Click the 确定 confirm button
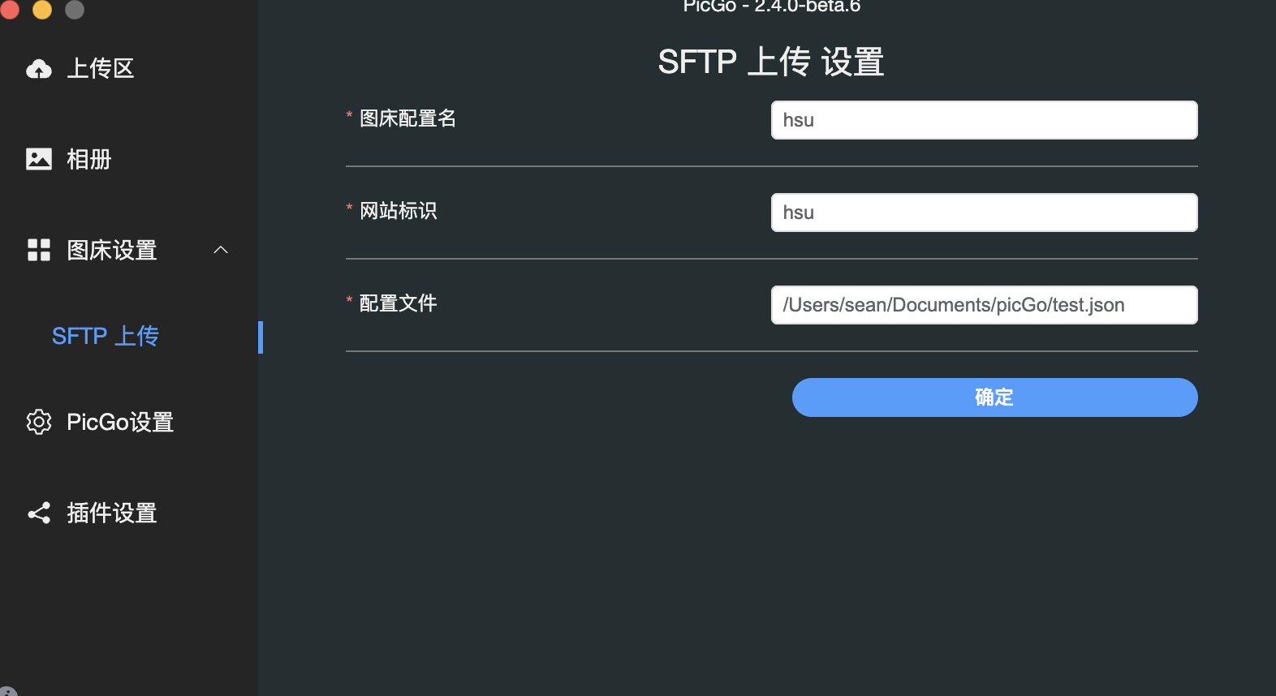The image size is (1276, 696). 994,397
